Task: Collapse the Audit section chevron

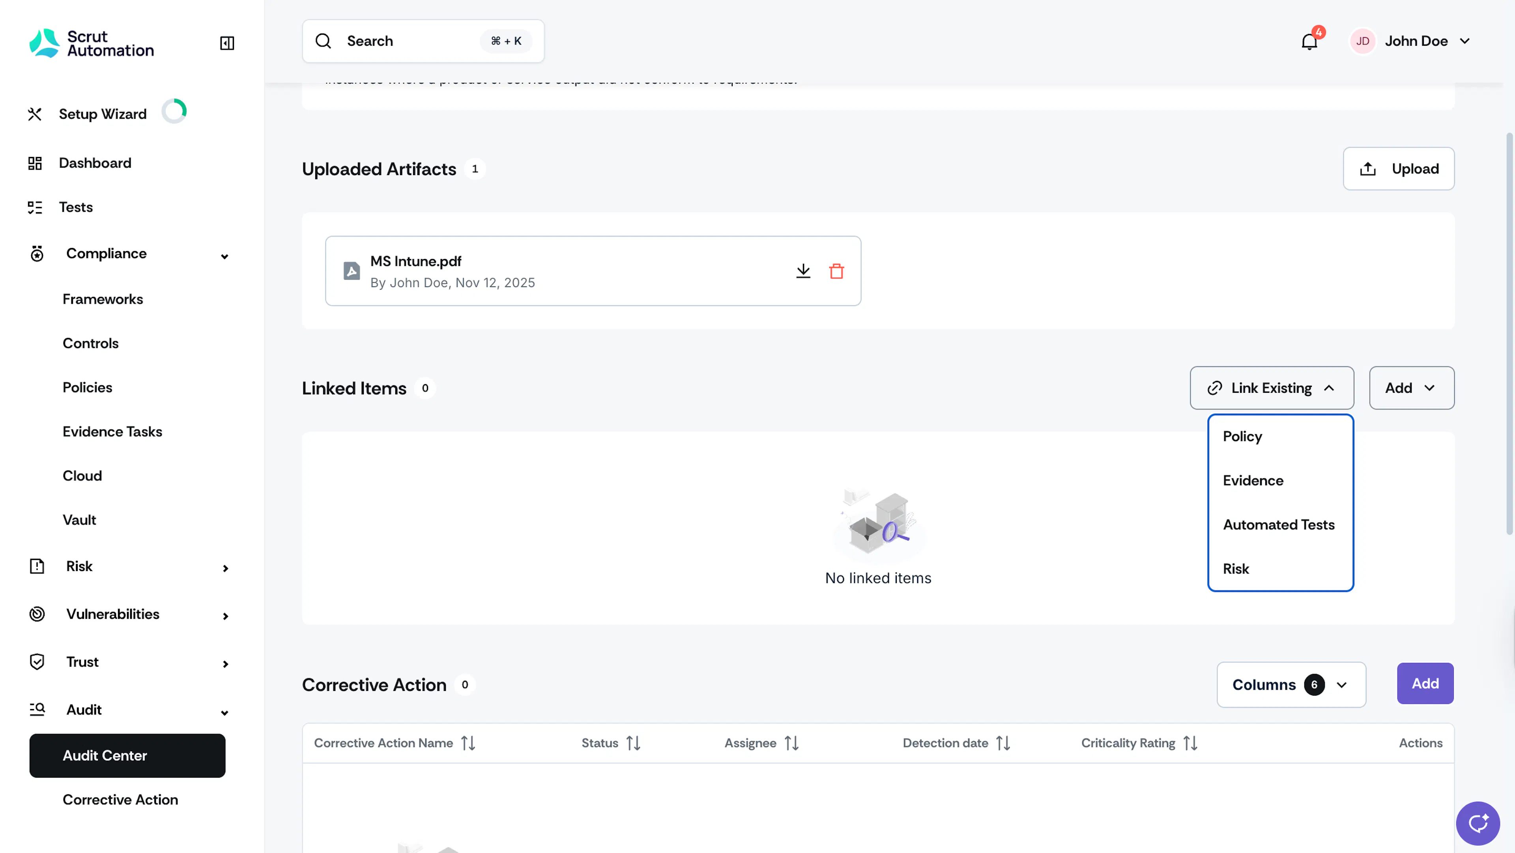Action: pos(224,713)
